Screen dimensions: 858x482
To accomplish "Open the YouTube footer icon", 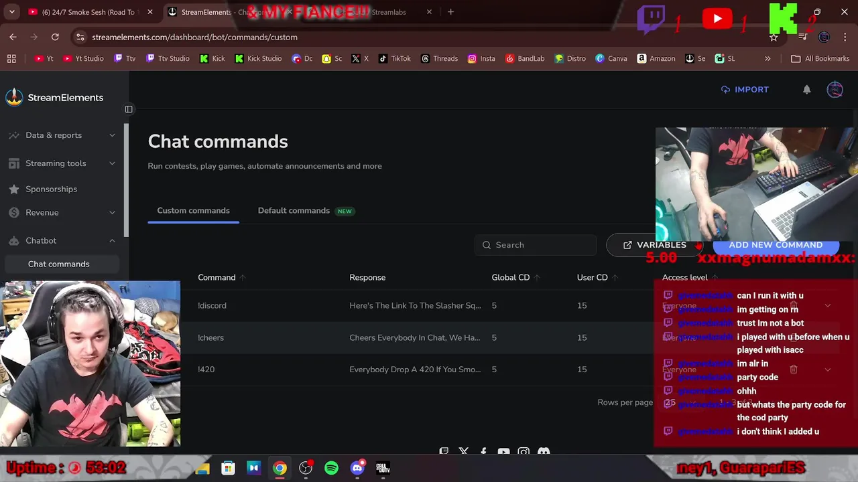I will point(503,452).
